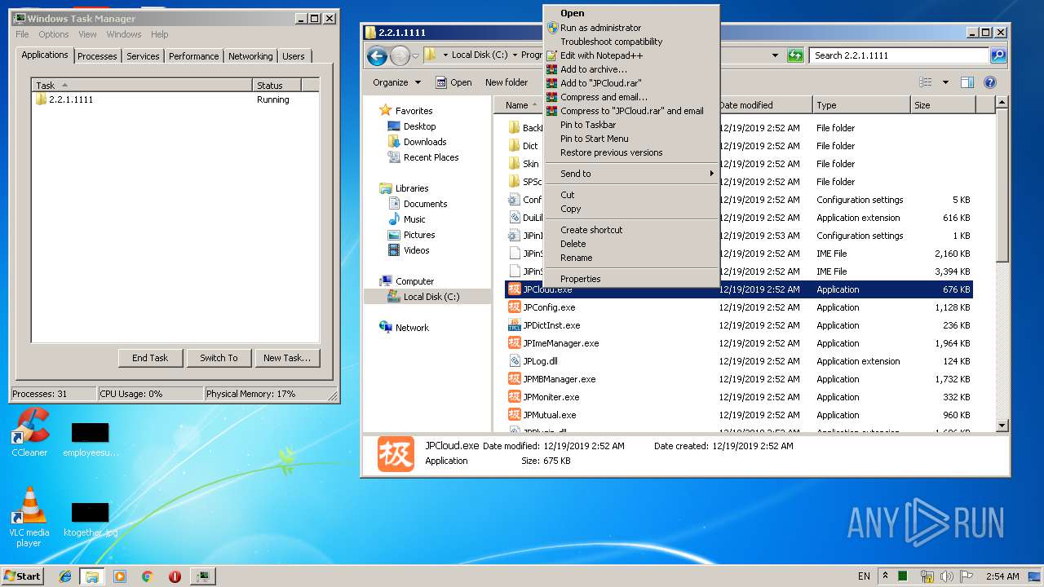The width and height of the screenshot is (1044, 587).
Task: Switch to Processes tab in Task Manager
Action: tap(97, 56)
